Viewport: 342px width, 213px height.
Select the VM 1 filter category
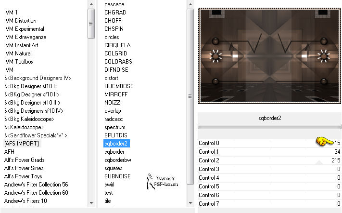click(x=12, y=13)
